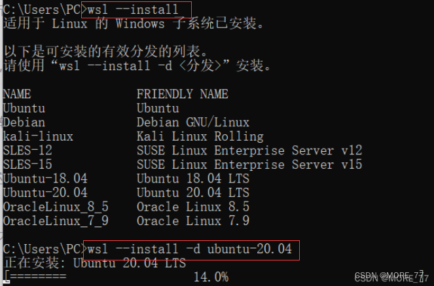Click the SLES-12 list entry
The image size is (434, 286).
27,150
